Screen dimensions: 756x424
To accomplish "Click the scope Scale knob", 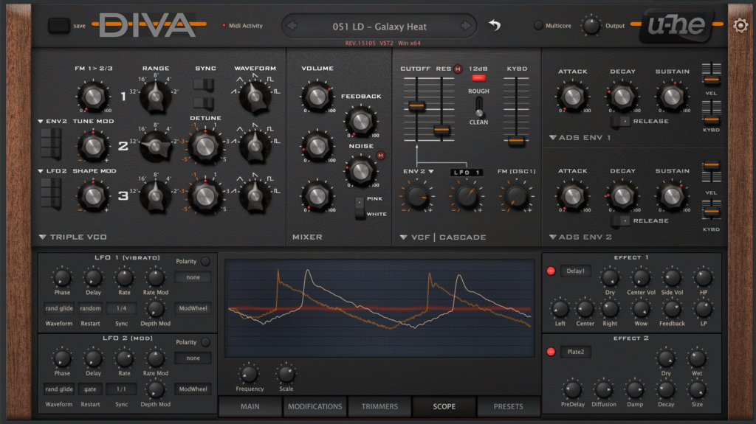I will pyautogui.click(x=286, y=374).
